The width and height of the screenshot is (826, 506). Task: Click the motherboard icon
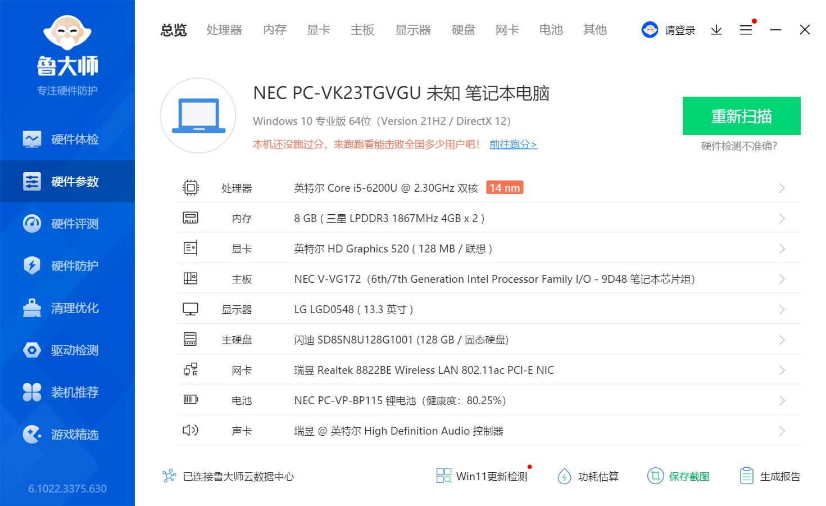point(190,278)
